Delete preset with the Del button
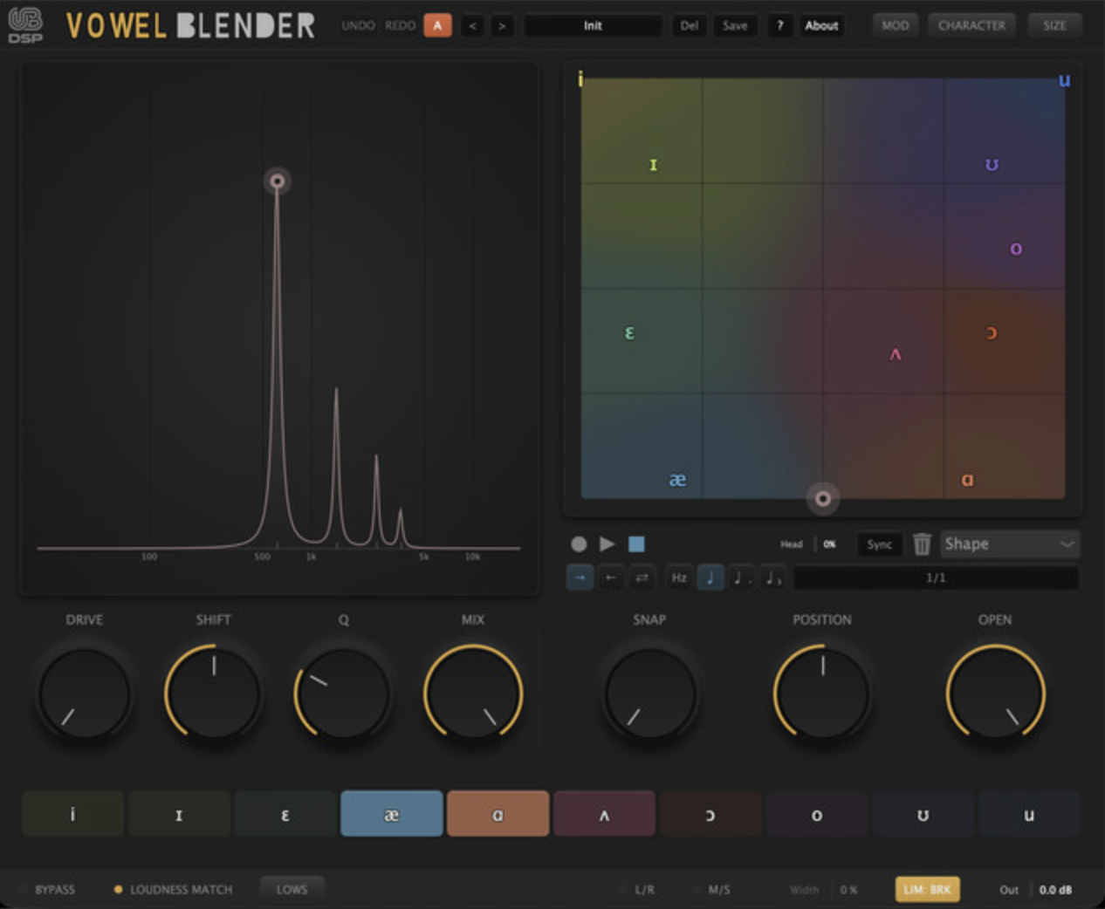 click(690, 25)
